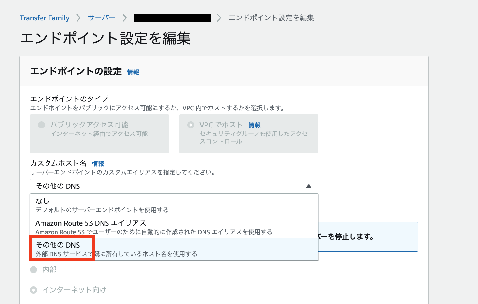This screenshot has width=478, height=304.
Task: Click the redacted server name in breadcrumb
Action: point(172,18)
